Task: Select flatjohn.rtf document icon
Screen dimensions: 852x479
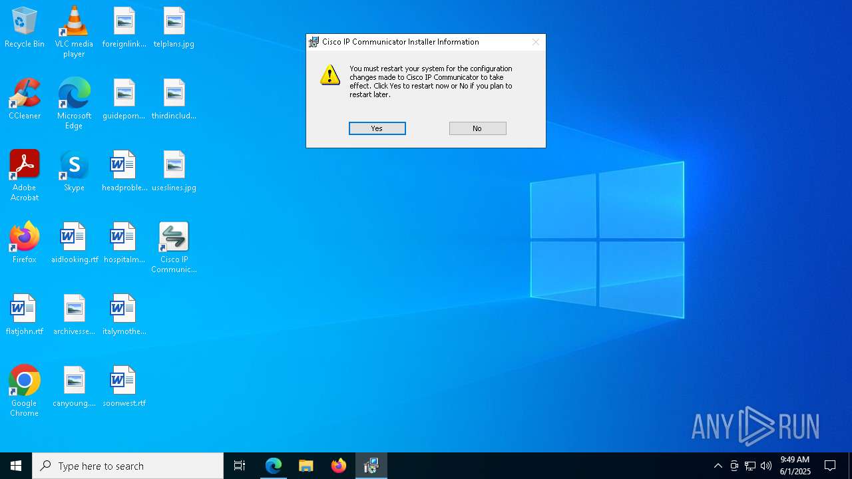Action: tap(25, 315)
